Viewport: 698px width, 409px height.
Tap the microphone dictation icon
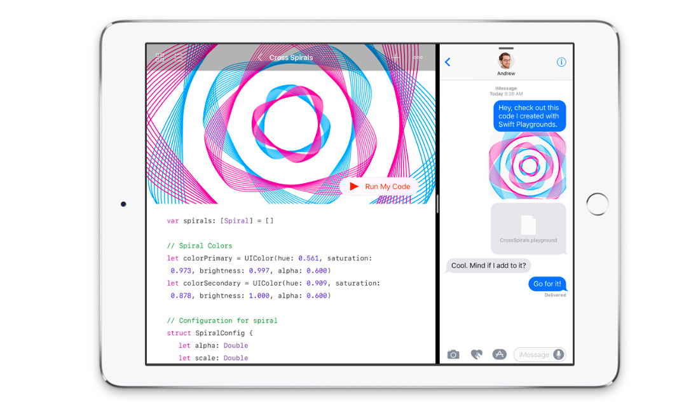(x=558, y=354)
